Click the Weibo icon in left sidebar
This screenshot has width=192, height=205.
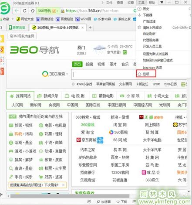click(x=2, y=50)
